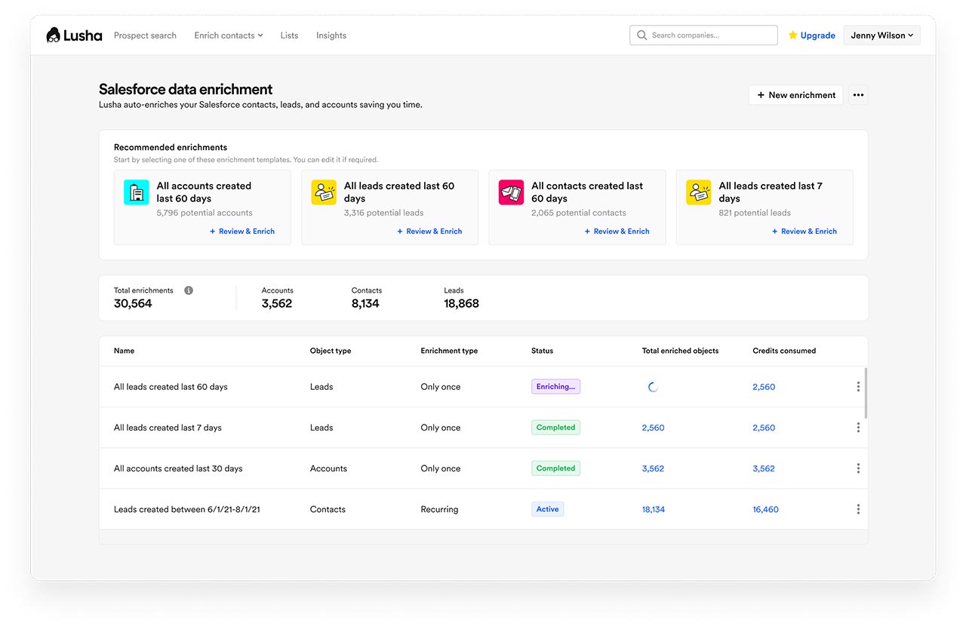Click the All leads created last 60 days card icon

(324, 192)
